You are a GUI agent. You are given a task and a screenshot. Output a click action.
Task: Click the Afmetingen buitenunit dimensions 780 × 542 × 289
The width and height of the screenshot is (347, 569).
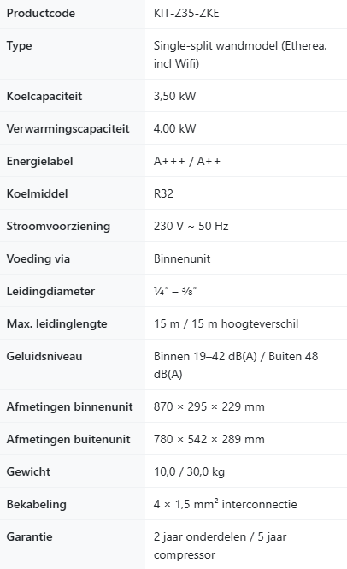coord(209,439)
